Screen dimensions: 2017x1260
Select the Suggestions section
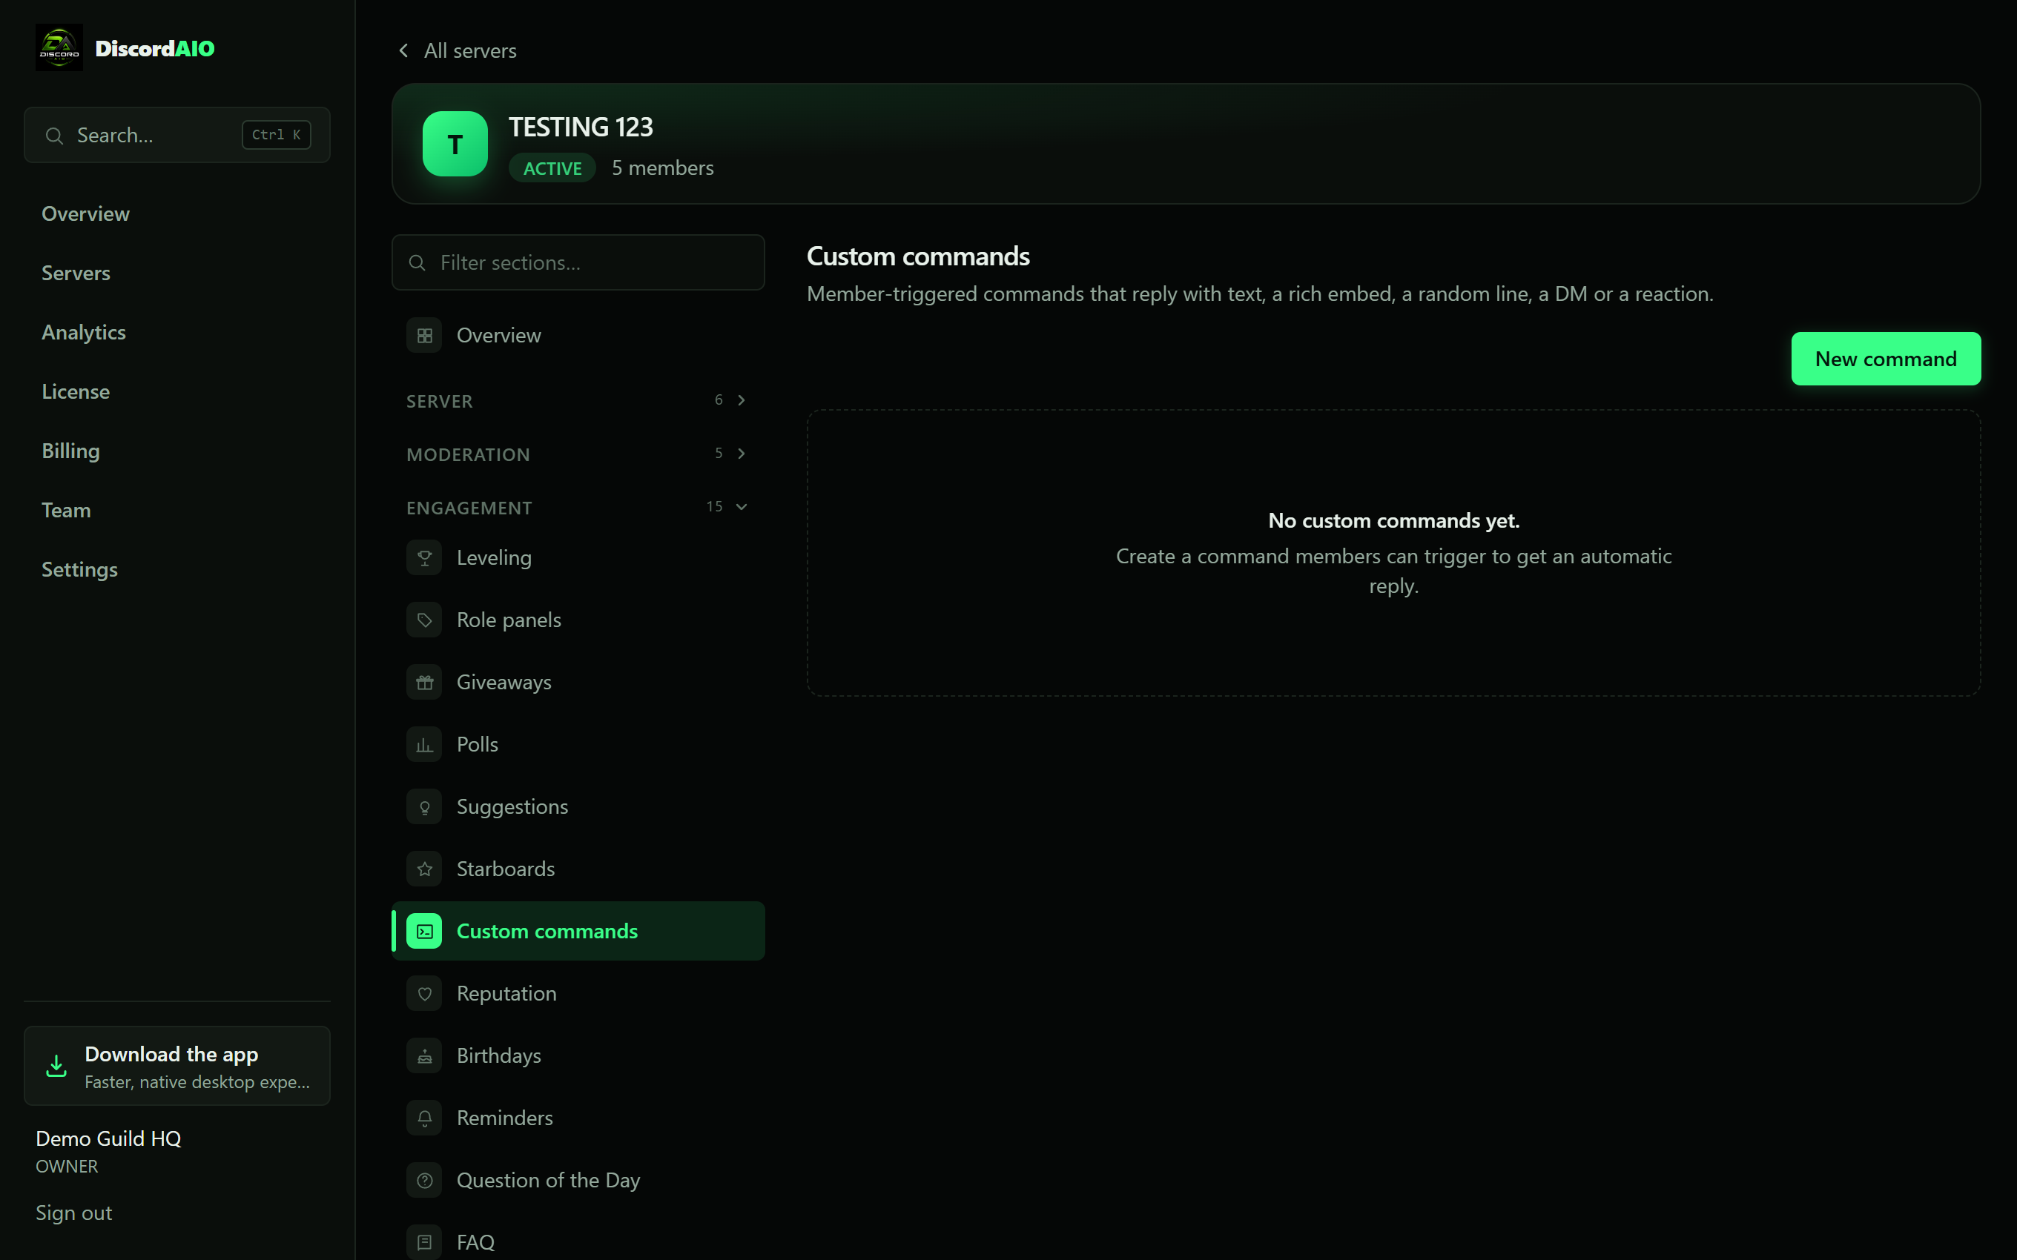click(x=578, y=806)
